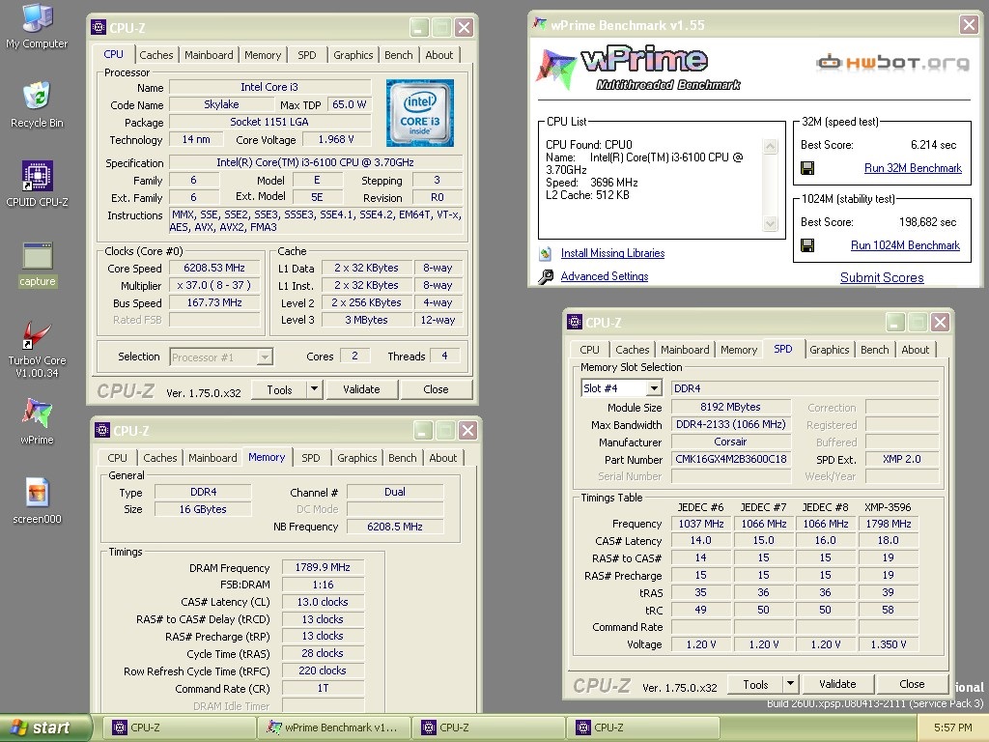Open Caches tab in top-left CPU-Z window
The image size is (989, 742).
pyautogui.click(x=155, y=55)
